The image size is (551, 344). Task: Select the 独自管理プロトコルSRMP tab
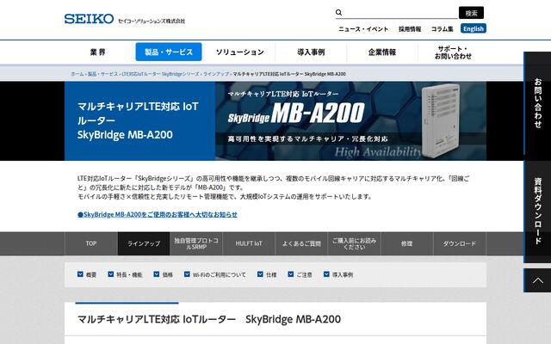pos(196,243)
